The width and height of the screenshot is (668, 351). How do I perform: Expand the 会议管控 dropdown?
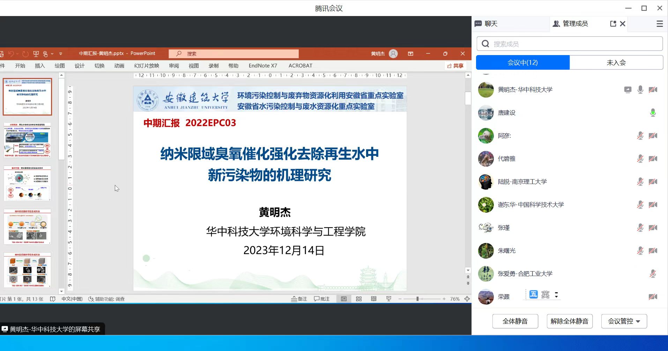pyautogui.click(x=624, y=321)
